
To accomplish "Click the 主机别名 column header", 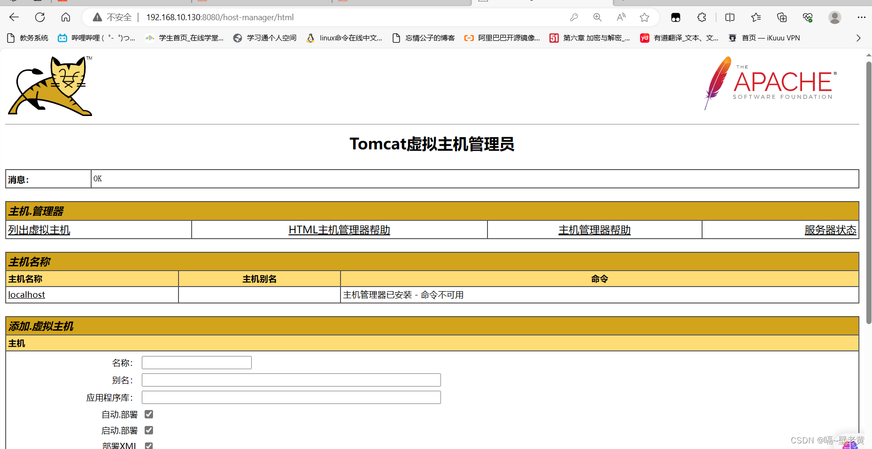I will (x=259, y=279).
